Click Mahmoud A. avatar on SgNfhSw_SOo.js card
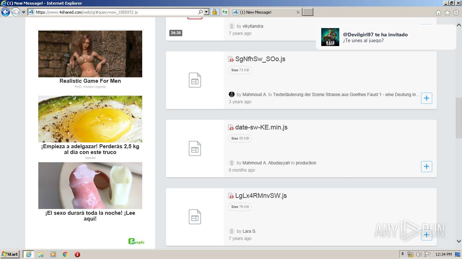 (x=232, y=95)
